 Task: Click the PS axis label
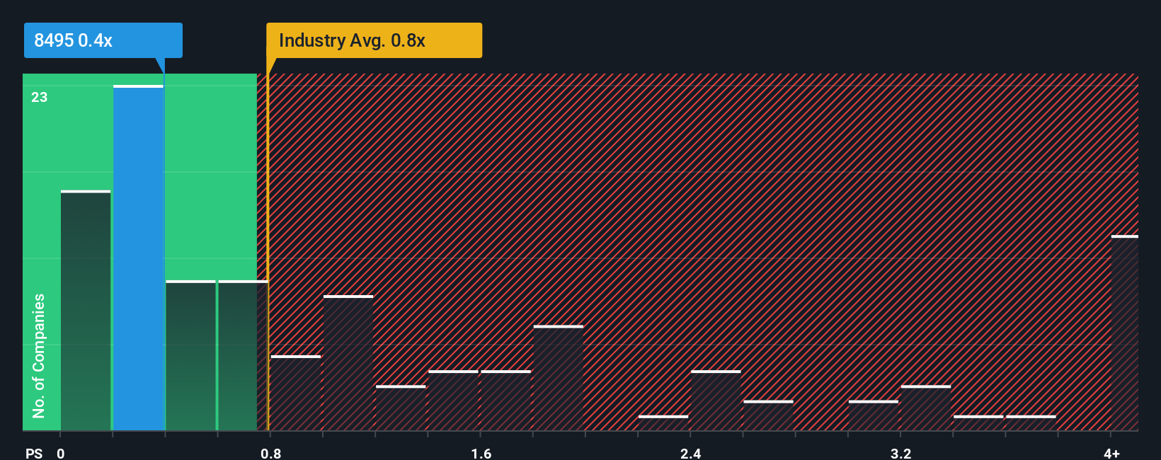click(34, 453)
